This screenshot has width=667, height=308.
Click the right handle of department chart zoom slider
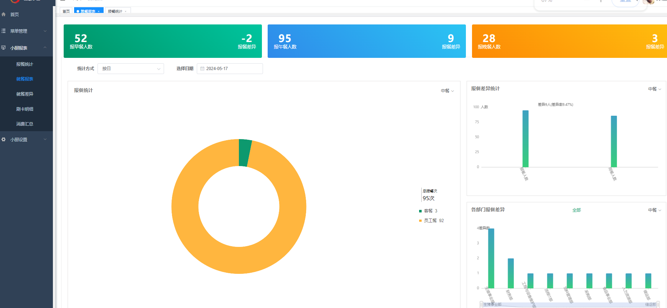[658, 305]
